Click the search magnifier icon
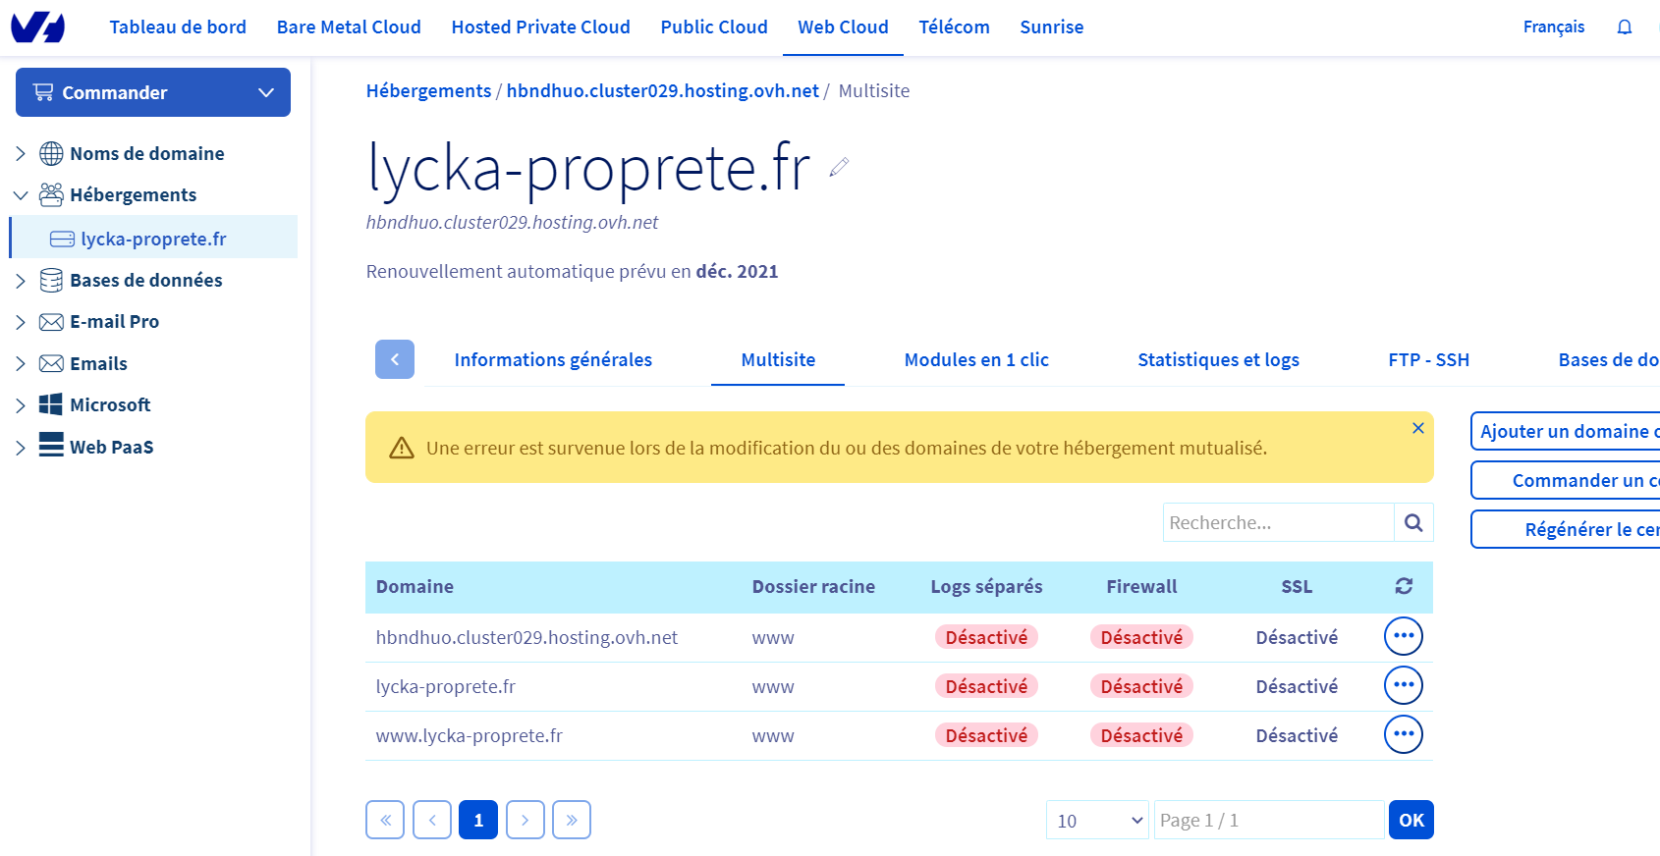1660x856 pixels. tap(1413, 523)
